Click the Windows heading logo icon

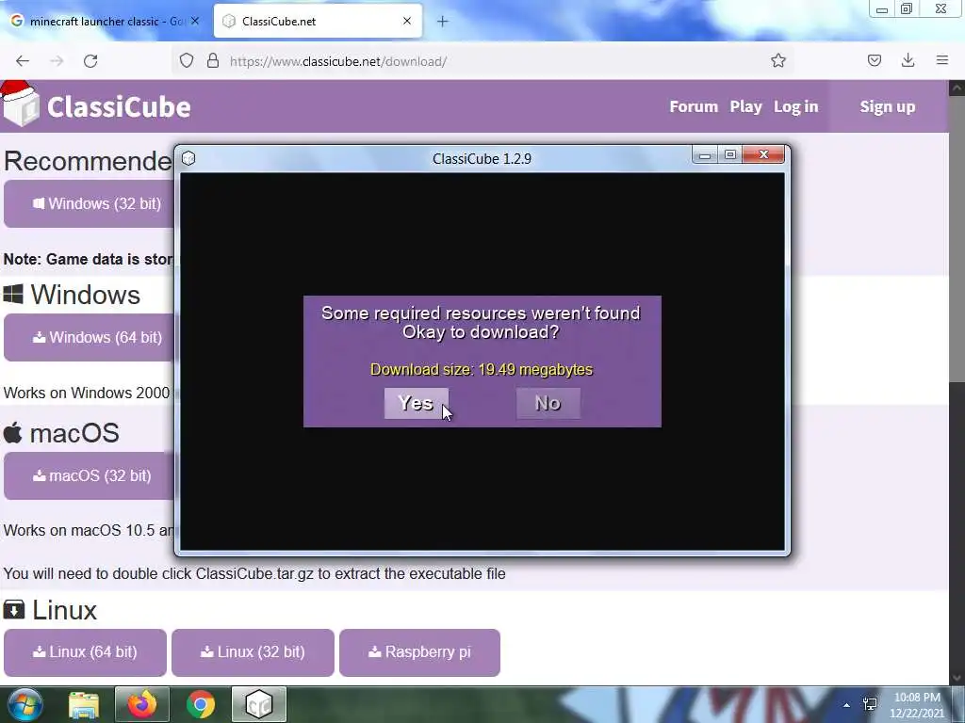click(13, 294)
